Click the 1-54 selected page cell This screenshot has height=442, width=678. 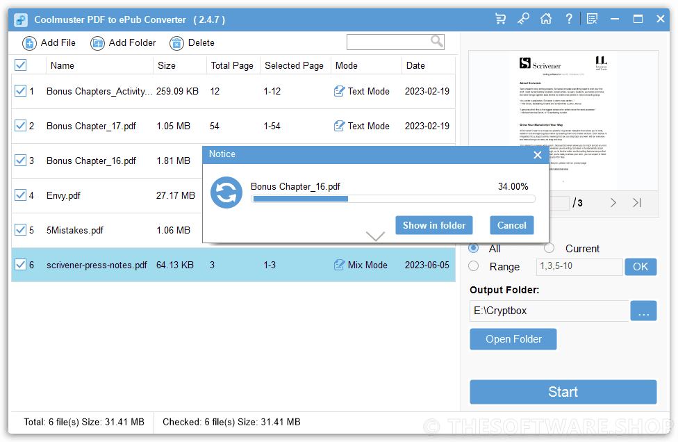[272, 126]
